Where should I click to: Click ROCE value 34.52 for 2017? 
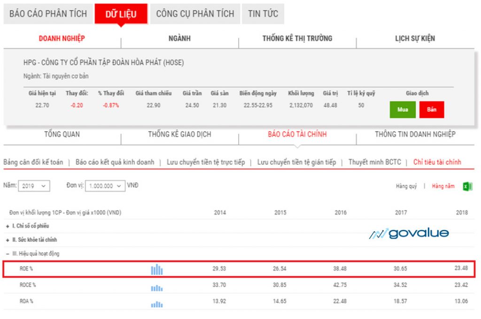click(x=400, y=285)
